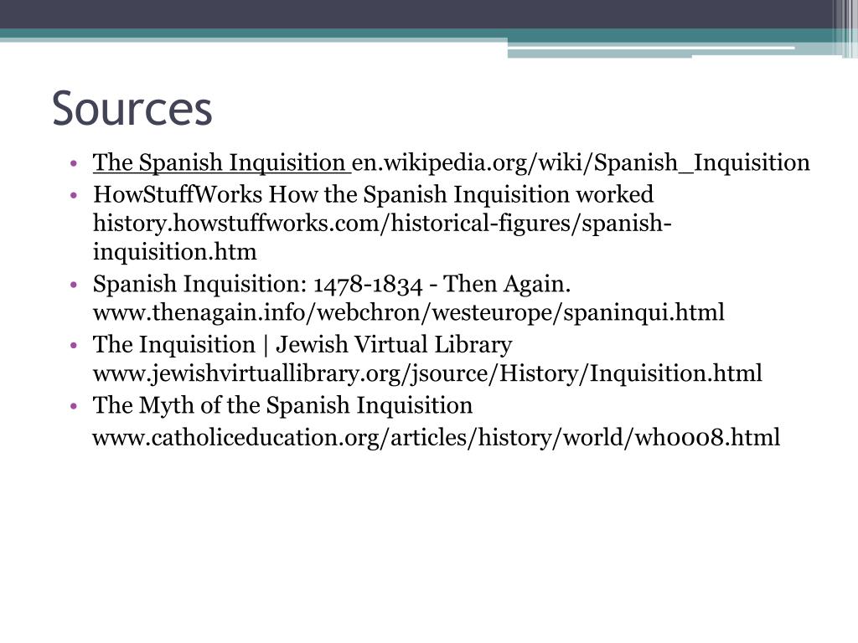Click the en.wikipedia.org/wiki/Spanish_Inquisition URL text
Screen dimensions: 858x643
[581, 163]
